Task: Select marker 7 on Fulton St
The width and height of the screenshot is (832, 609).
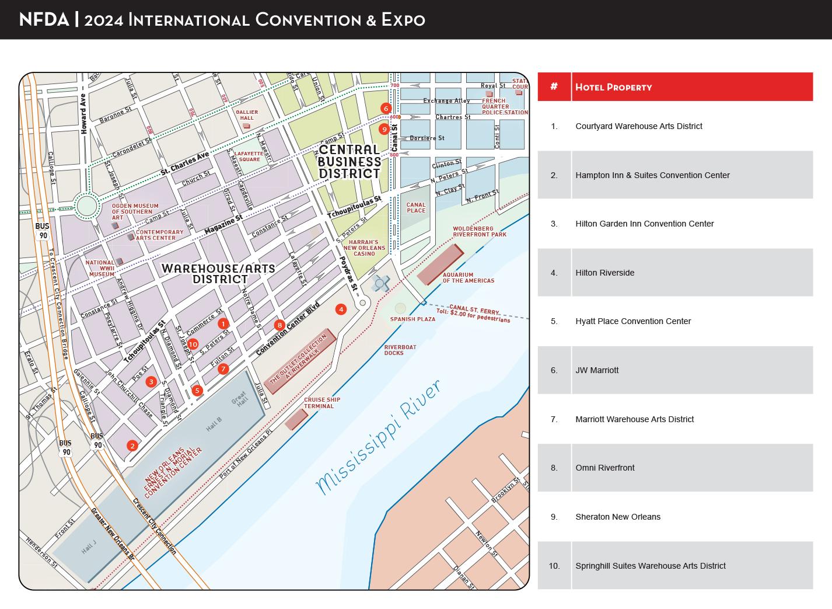Action: point(223,368)
